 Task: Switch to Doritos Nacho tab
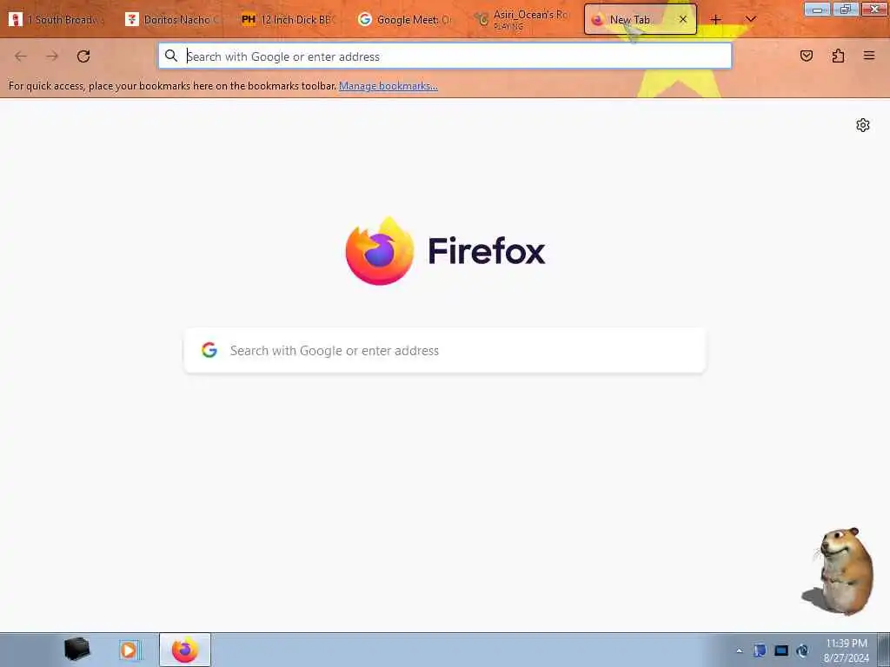click(175, 20)
